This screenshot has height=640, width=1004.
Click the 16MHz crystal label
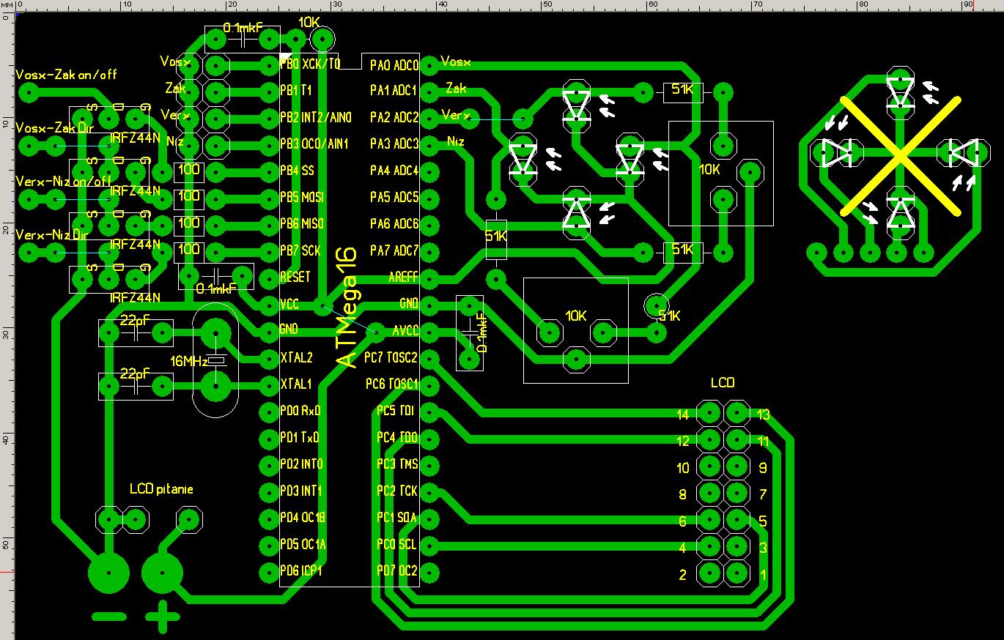point(189,361)
